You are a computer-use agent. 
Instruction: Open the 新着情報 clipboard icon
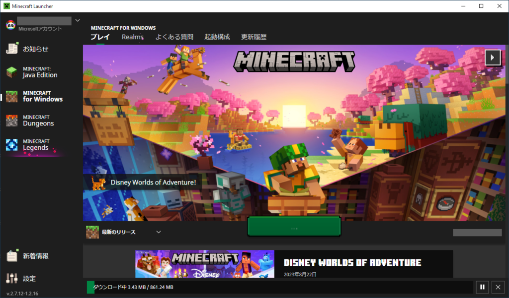[x=12, y=255]
